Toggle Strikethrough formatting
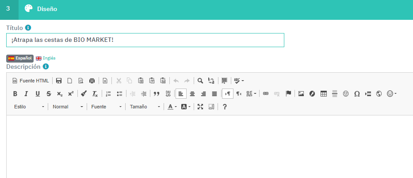This screenshot has width=413, height=178. 49,94
